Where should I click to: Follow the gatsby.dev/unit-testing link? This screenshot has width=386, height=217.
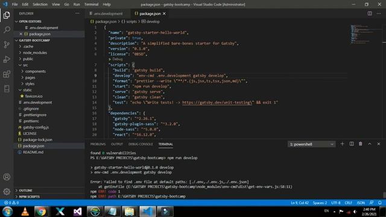pyautogui.click(x=217, y=102)
